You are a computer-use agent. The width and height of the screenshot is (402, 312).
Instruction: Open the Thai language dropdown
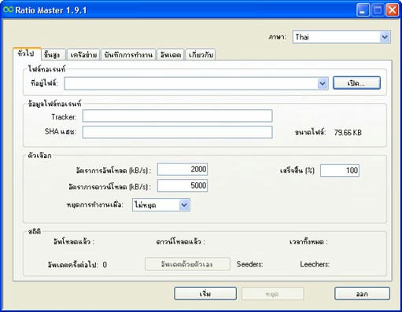pos(341,37)
